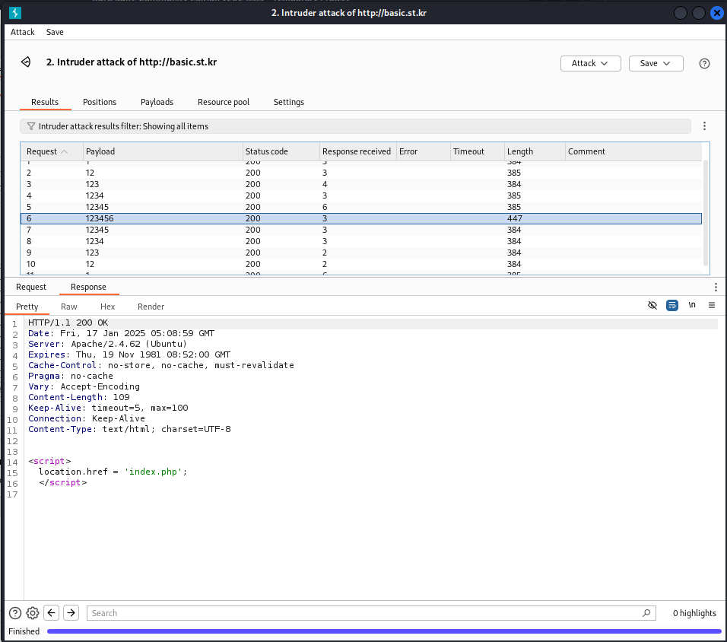Click the 'index.php' string in response
Viewport: 727px width, 642px height.
click(153, 472)
